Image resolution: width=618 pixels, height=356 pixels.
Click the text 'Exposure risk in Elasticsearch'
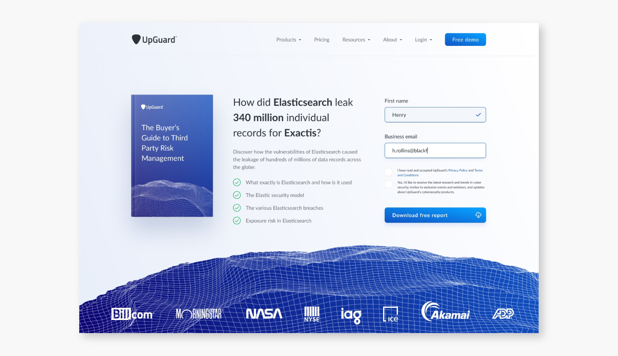(278, 221)
